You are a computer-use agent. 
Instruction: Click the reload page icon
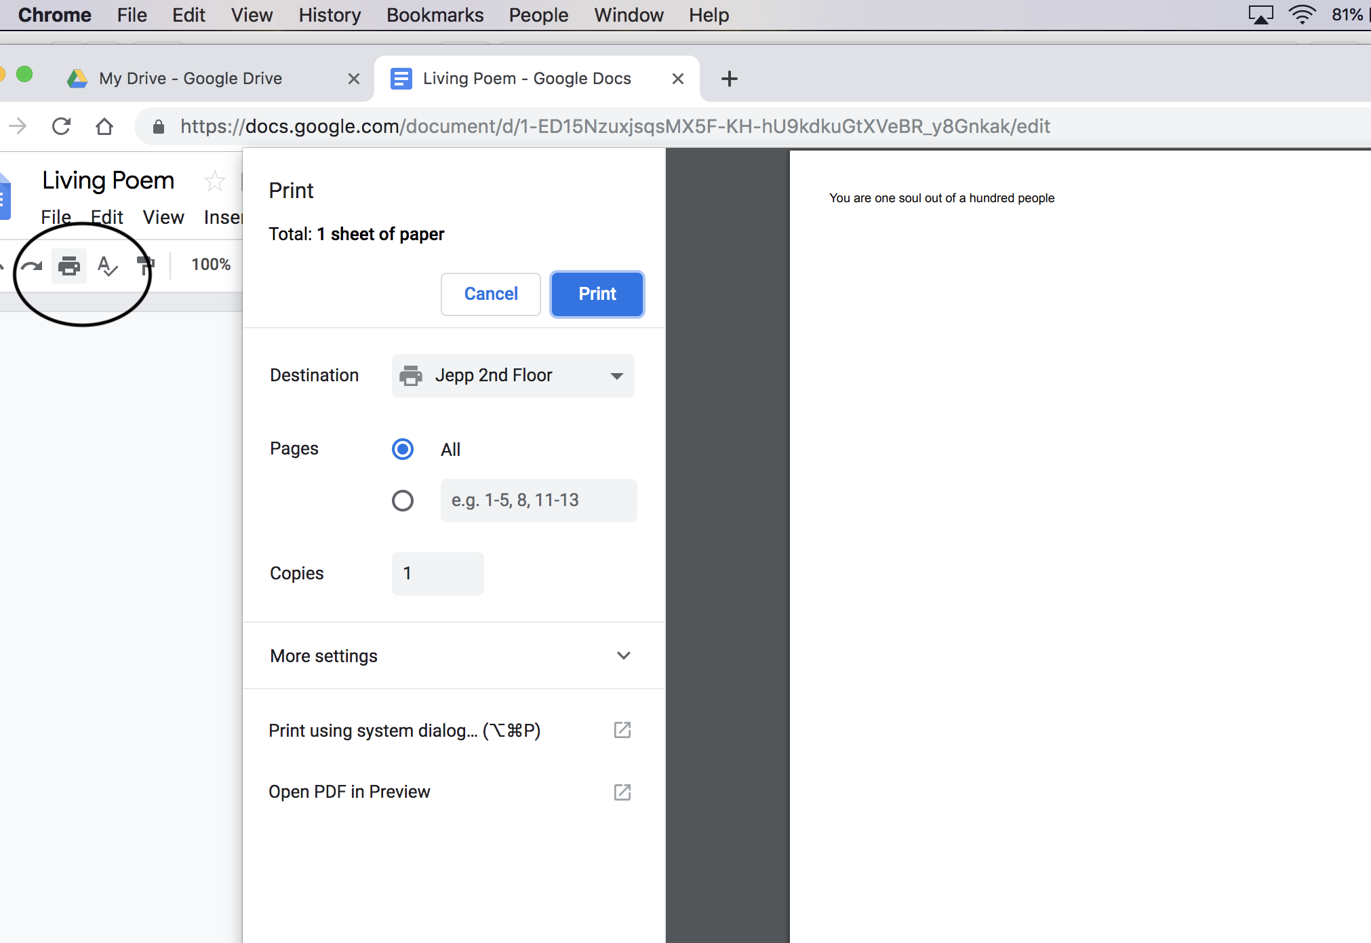pyautogui.click(x=60, y=126)
